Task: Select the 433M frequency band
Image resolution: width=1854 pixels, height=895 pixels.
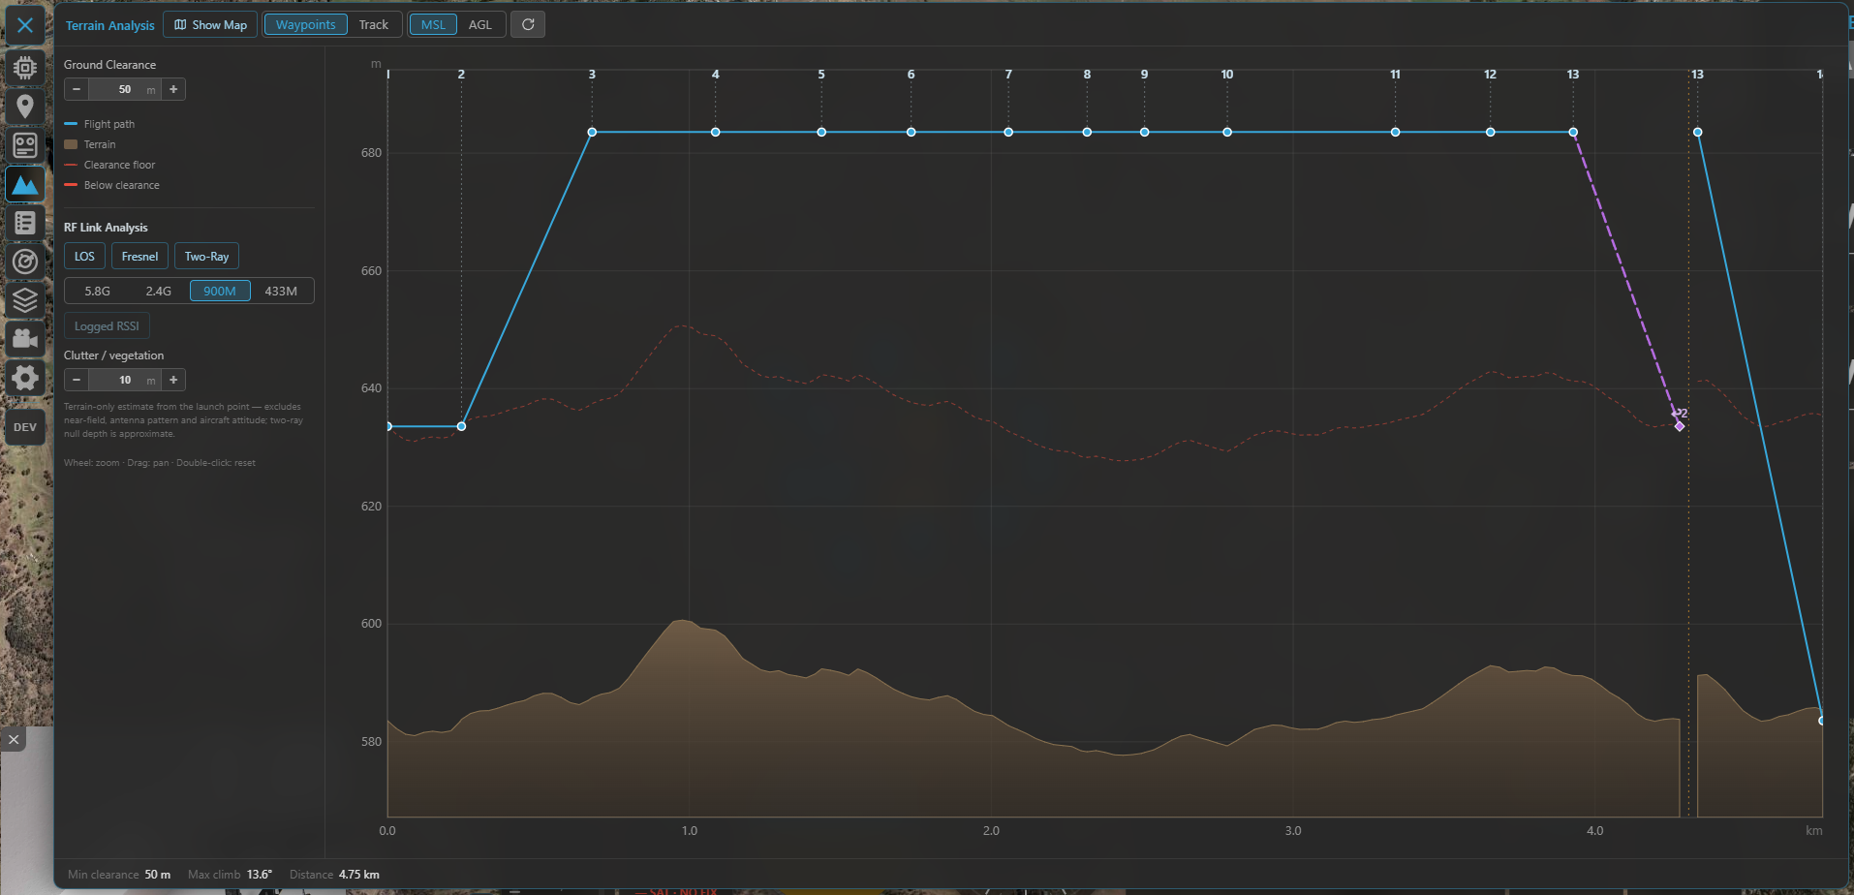Action: (x=281, y=291)
